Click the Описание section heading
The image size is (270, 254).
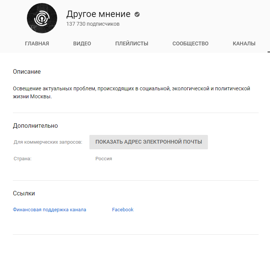point(27,72)
